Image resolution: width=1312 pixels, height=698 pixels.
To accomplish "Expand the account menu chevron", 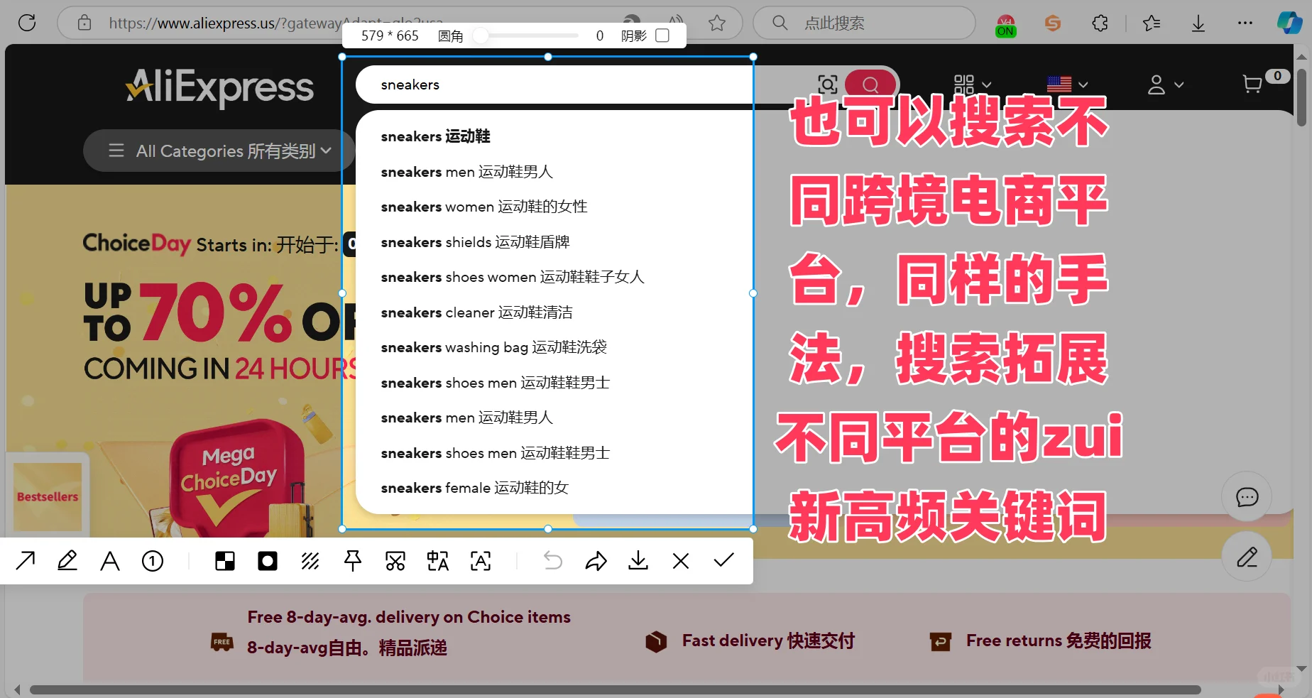I will click(1179, 84).
